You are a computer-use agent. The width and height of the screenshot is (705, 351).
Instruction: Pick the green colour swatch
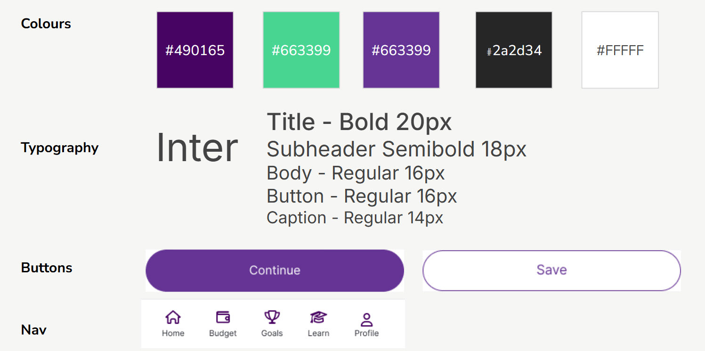pos(301,50)
